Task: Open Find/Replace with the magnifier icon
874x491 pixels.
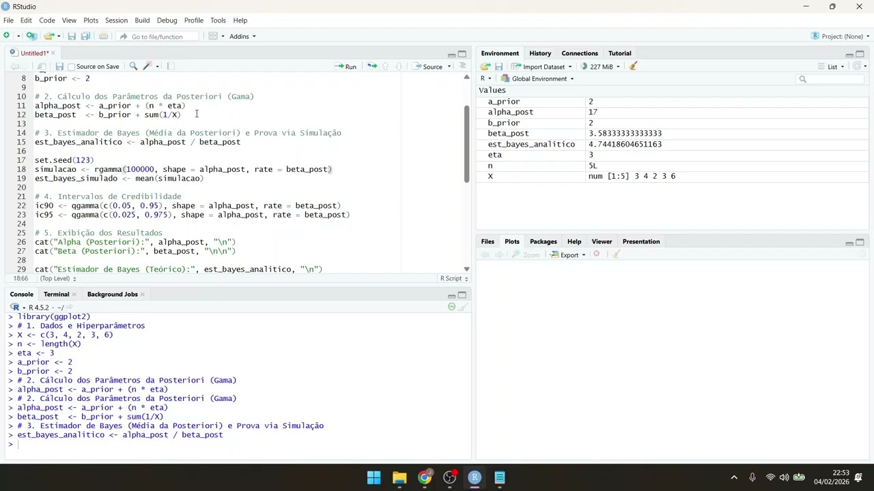Action: pyautogui.click(x=133, y=66)
